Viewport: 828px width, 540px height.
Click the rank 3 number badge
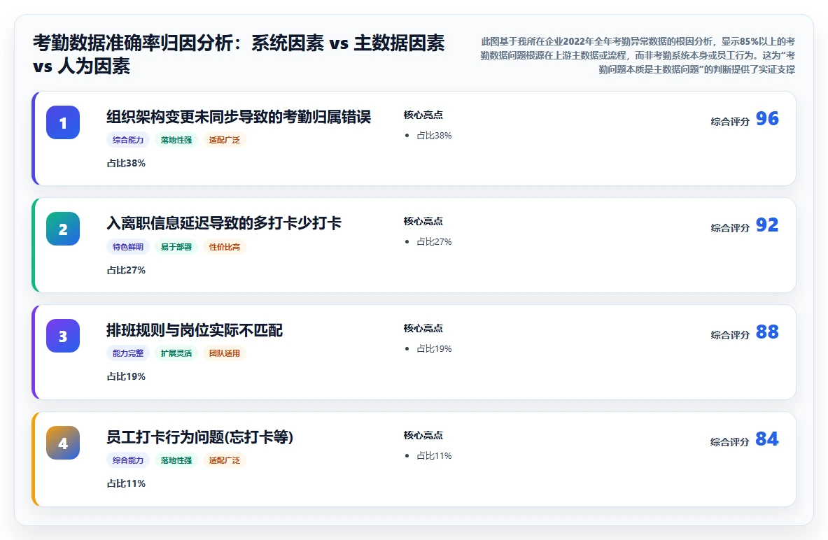(63, 336)
